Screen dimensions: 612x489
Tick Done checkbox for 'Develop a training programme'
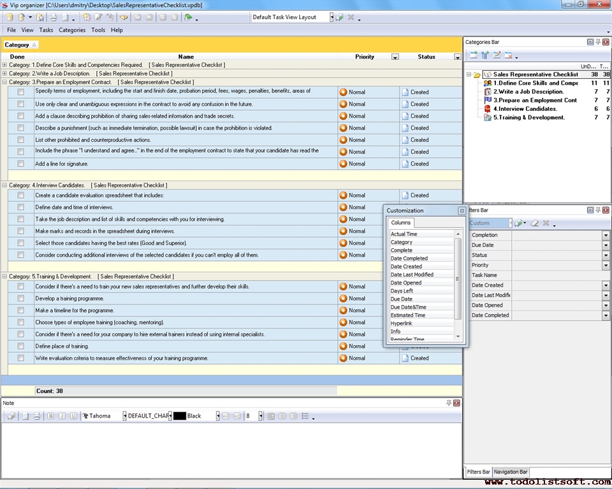(21, 298)
